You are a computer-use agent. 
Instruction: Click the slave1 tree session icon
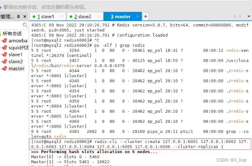point(5,55)
